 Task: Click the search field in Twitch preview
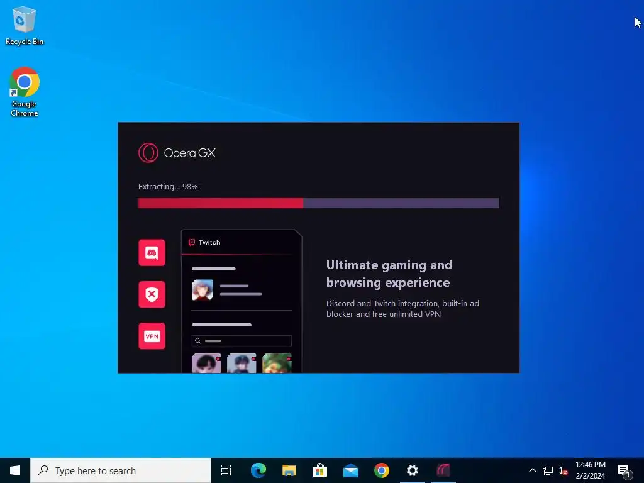(x=241, y=341)
